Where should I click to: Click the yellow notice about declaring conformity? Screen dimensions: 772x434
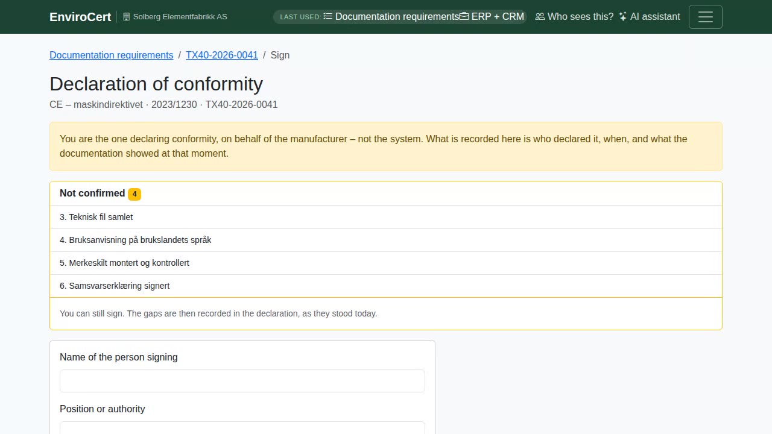click(386, 146)
